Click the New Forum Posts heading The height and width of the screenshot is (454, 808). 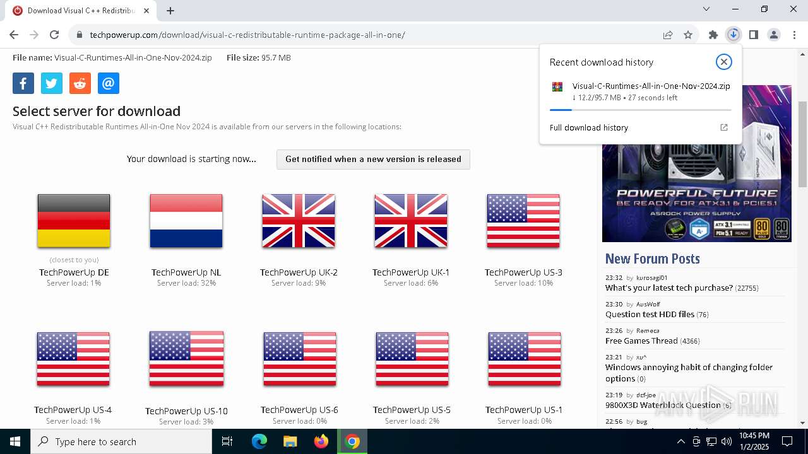(x=652, y=259)
